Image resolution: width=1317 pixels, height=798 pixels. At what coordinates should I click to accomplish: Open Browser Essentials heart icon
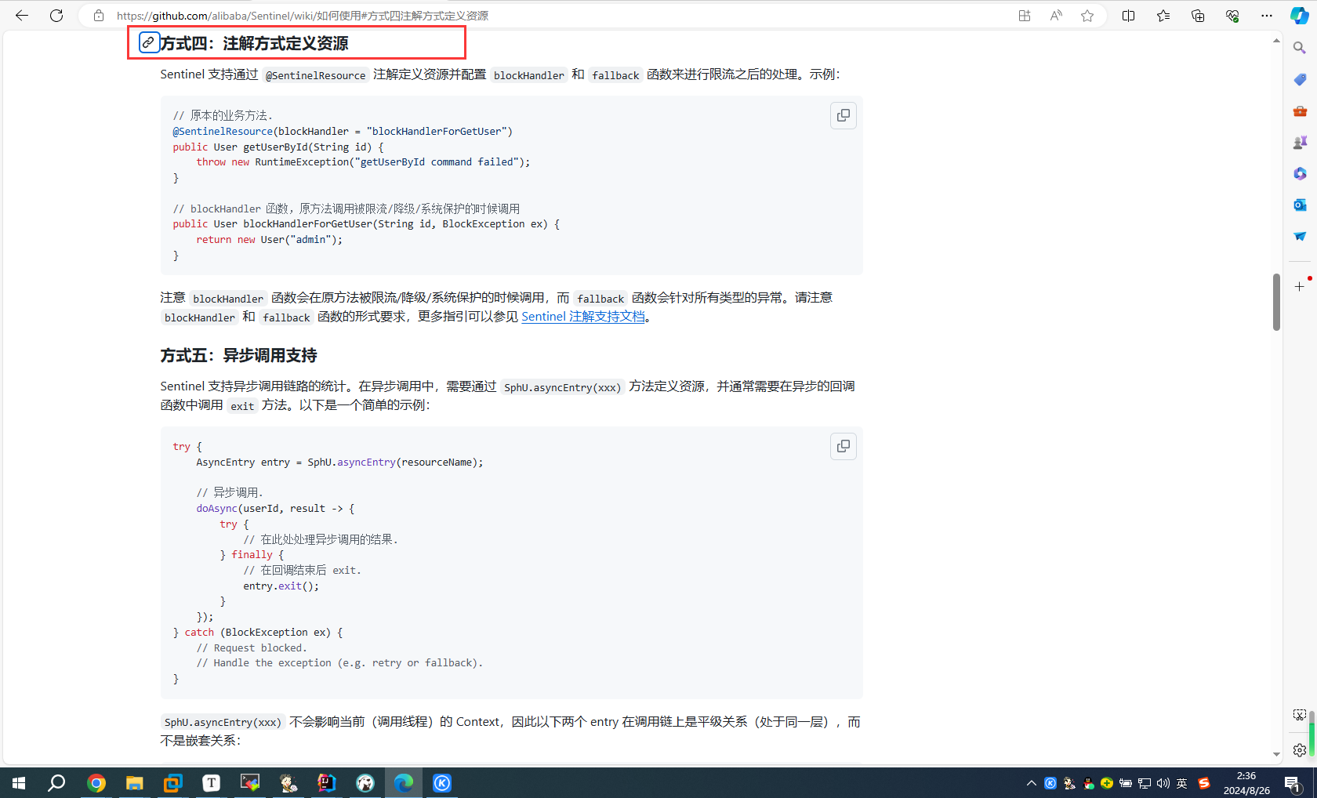click(x=1232, y=16)
